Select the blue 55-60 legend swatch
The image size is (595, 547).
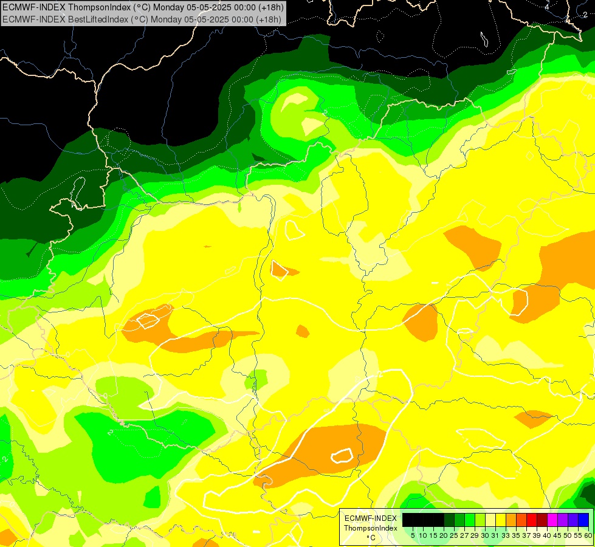(583, 520)
